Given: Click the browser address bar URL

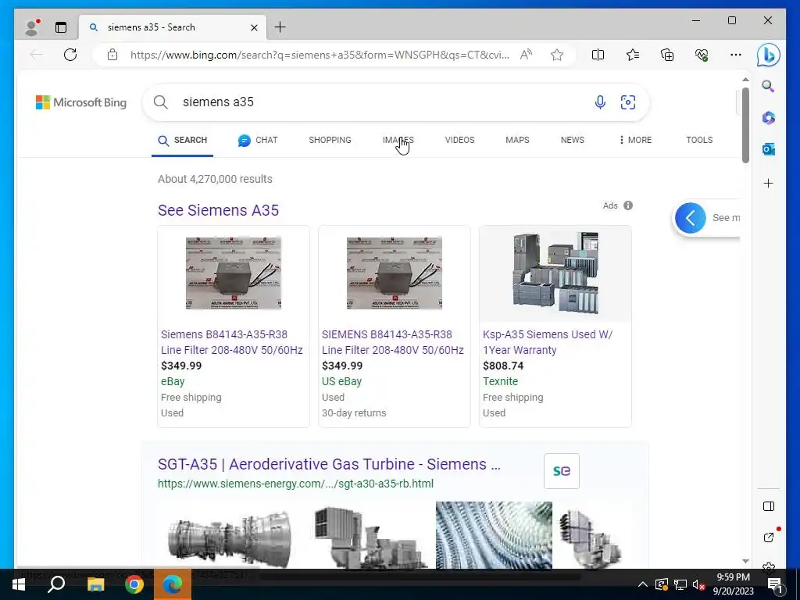Looking at the screenshot, I should [320, 55].
